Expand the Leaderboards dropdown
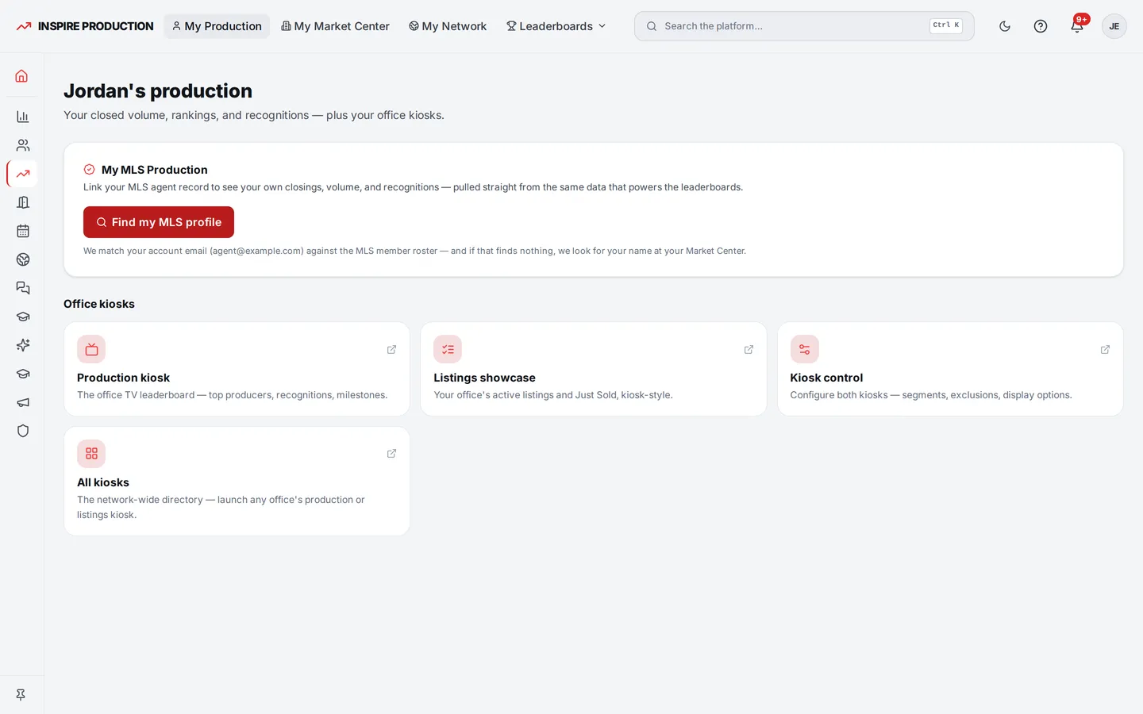This screenshot has height=714, width=1143. pos(556,26)
